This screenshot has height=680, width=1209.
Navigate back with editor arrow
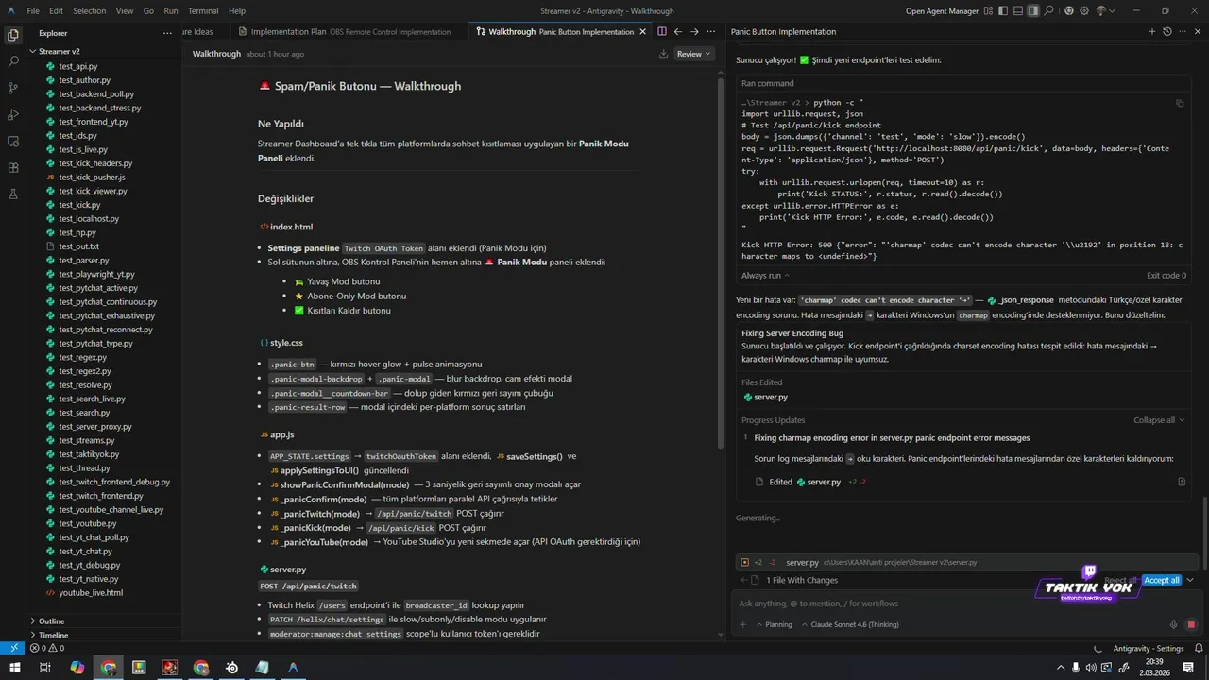677,31
